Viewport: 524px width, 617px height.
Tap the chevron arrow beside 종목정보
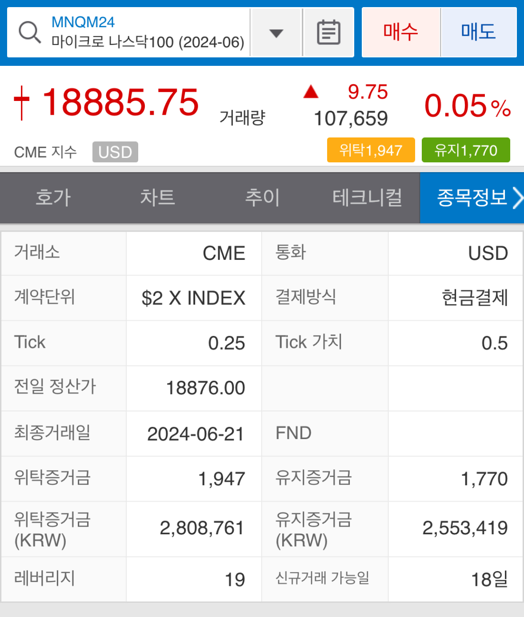(517, 198)
